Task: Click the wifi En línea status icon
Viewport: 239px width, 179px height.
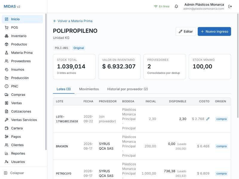Action: click(x=156, y=6)
